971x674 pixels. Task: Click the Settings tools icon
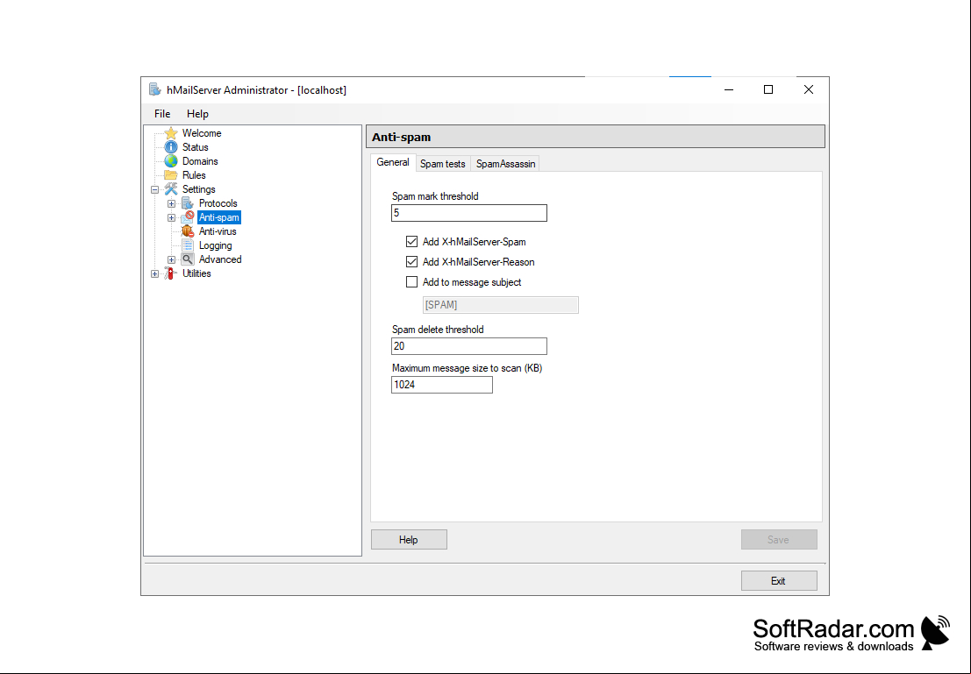171,189
